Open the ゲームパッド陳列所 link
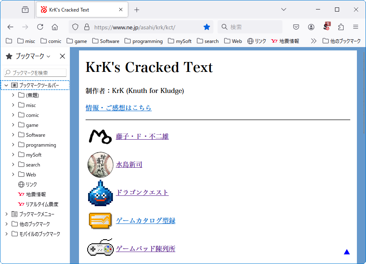This screenshot has height=264, width=366. point(146,249)
